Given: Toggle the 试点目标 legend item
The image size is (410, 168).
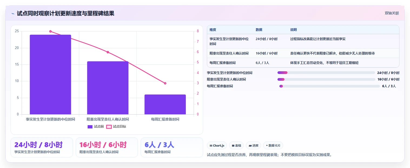Looking at the screenshot, I should point(116,127).
